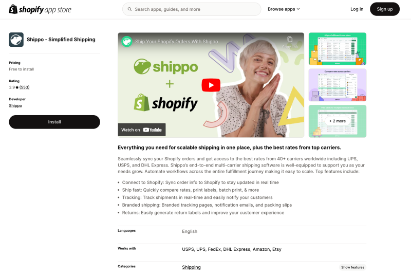Click Watch on YouTube logo
The height and width of the screenshot is (276, 411).
pyautogui.click(x=152, y=130)
